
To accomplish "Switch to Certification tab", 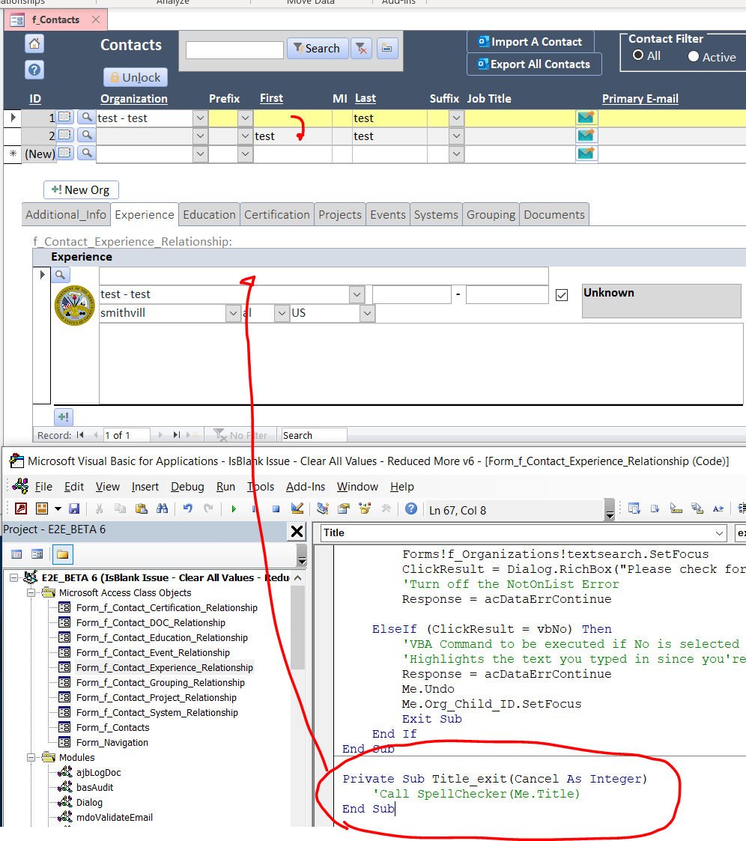I will pyautogui.click(x=276, y=214).
